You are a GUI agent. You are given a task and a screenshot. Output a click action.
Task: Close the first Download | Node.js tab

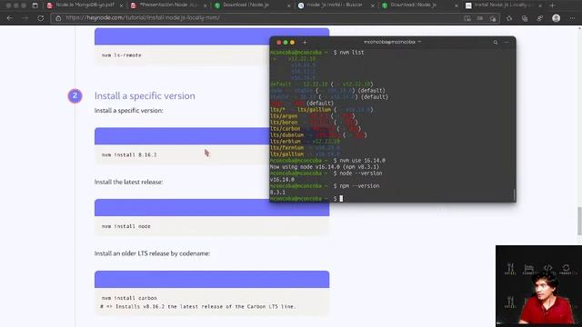(289, 5)
